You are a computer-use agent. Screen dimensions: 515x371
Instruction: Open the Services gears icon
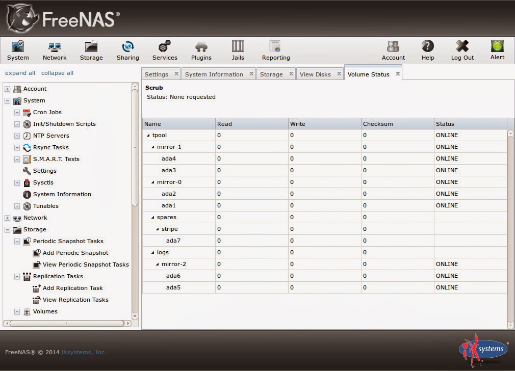click(x=165, y=46)
